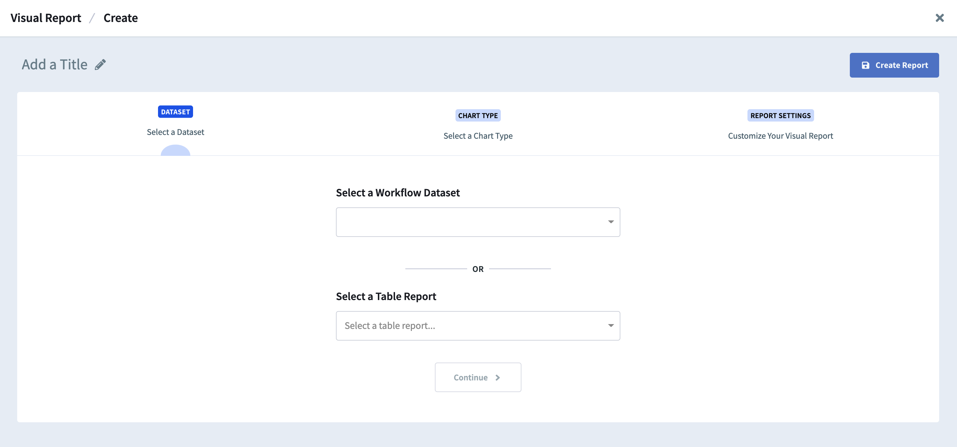
Task: Select Create in the breadcrumb trail
Action: (120, 18)
